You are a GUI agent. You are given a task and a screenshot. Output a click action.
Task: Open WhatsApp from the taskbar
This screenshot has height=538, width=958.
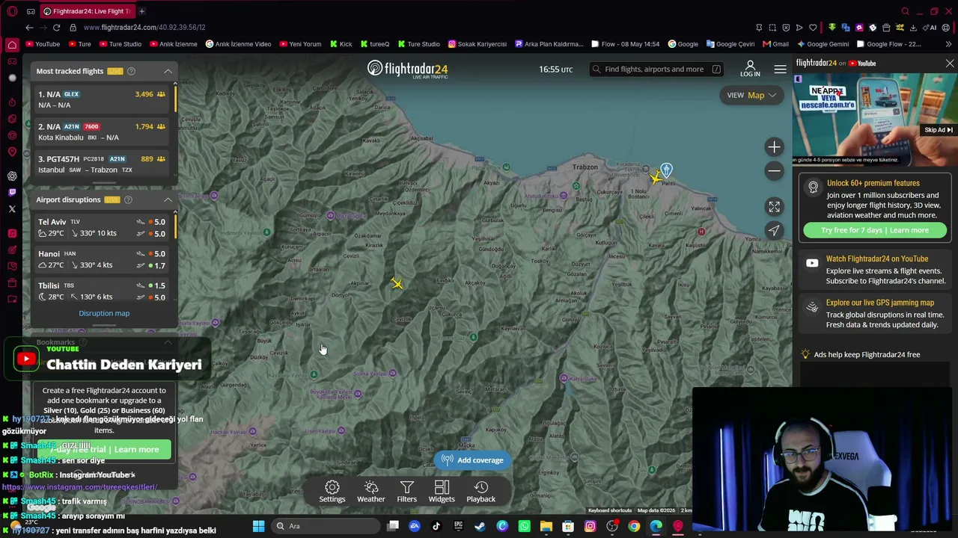pos(524,526)
